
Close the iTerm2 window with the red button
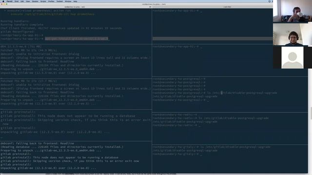click(2, 4)
